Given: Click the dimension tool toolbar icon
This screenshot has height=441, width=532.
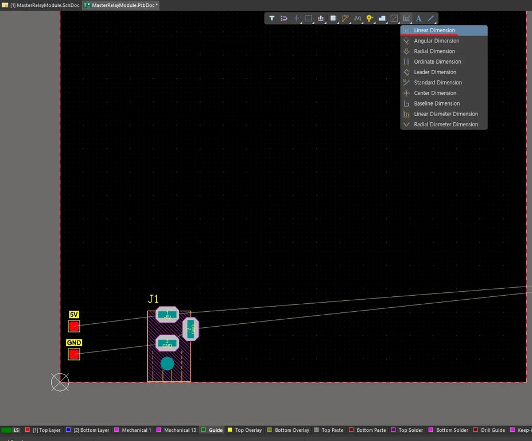Looking at the screenshot, I should (x=406, y=18).
